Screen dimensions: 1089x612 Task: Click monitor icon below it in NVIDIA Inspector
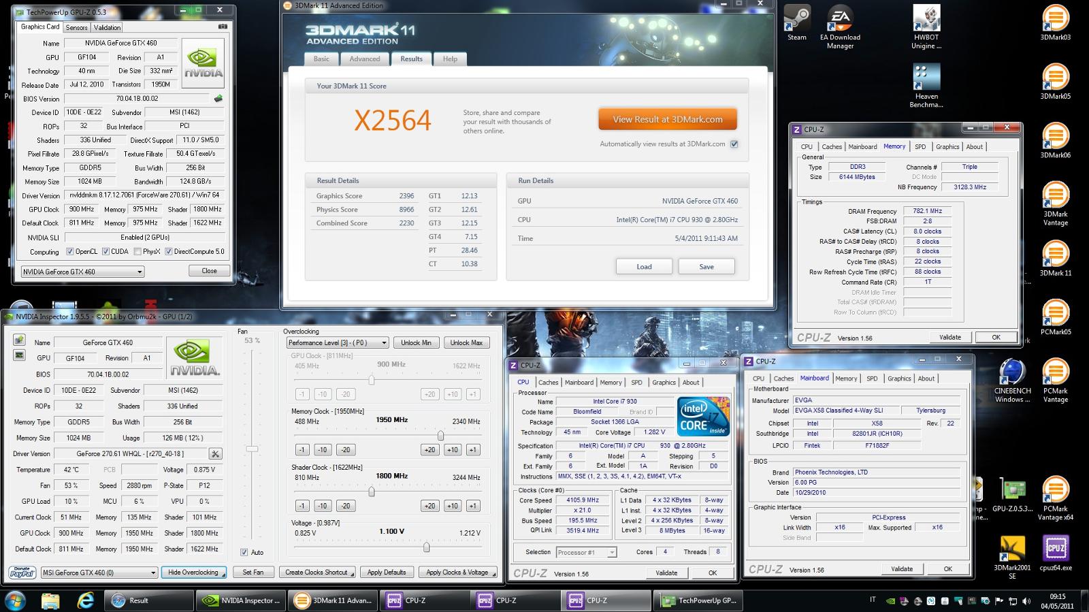(19, 355)
